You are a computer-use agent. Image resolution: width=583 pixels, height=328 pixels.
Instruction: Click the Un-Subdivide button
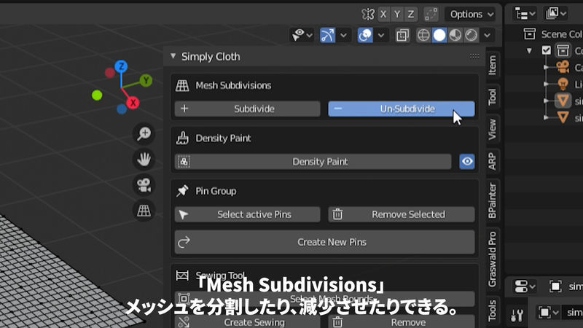pos(402,109)
